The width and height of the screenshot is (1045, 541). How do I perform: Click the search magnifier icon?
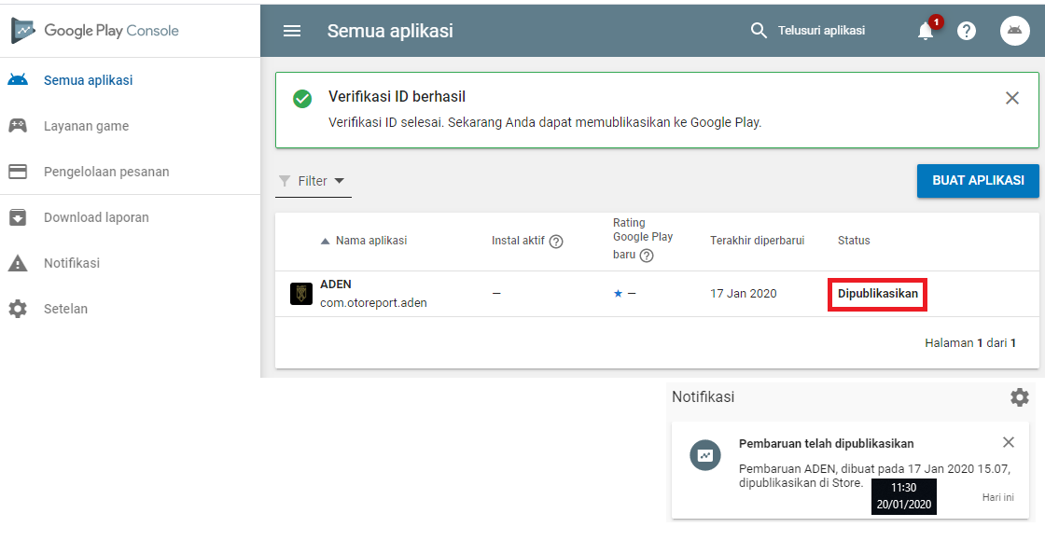pos(759,31)
